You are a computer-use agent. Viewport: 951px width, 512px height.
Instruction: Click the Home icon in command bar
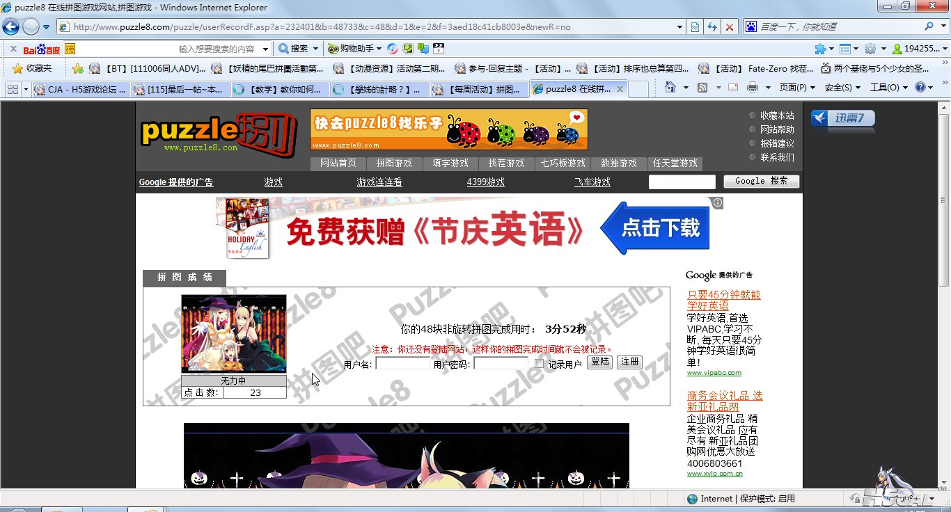[670, 88]
